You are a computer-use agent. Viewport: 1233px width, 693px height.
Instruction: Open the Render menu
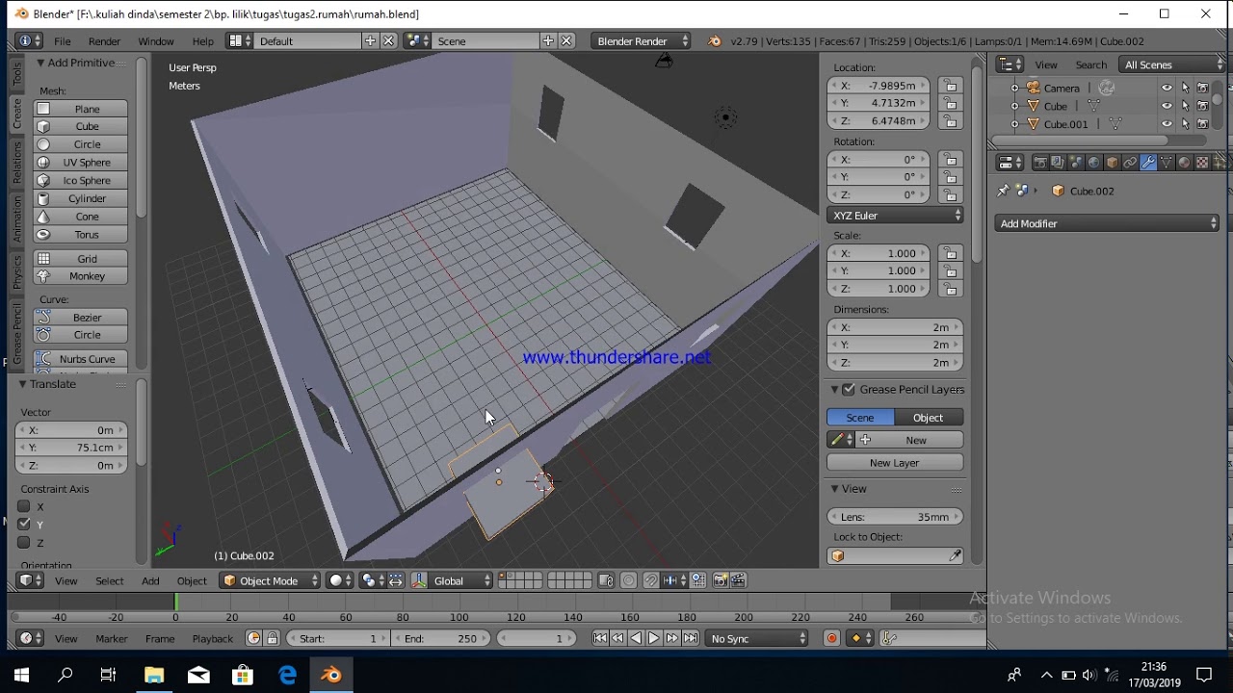coord(104,41)
